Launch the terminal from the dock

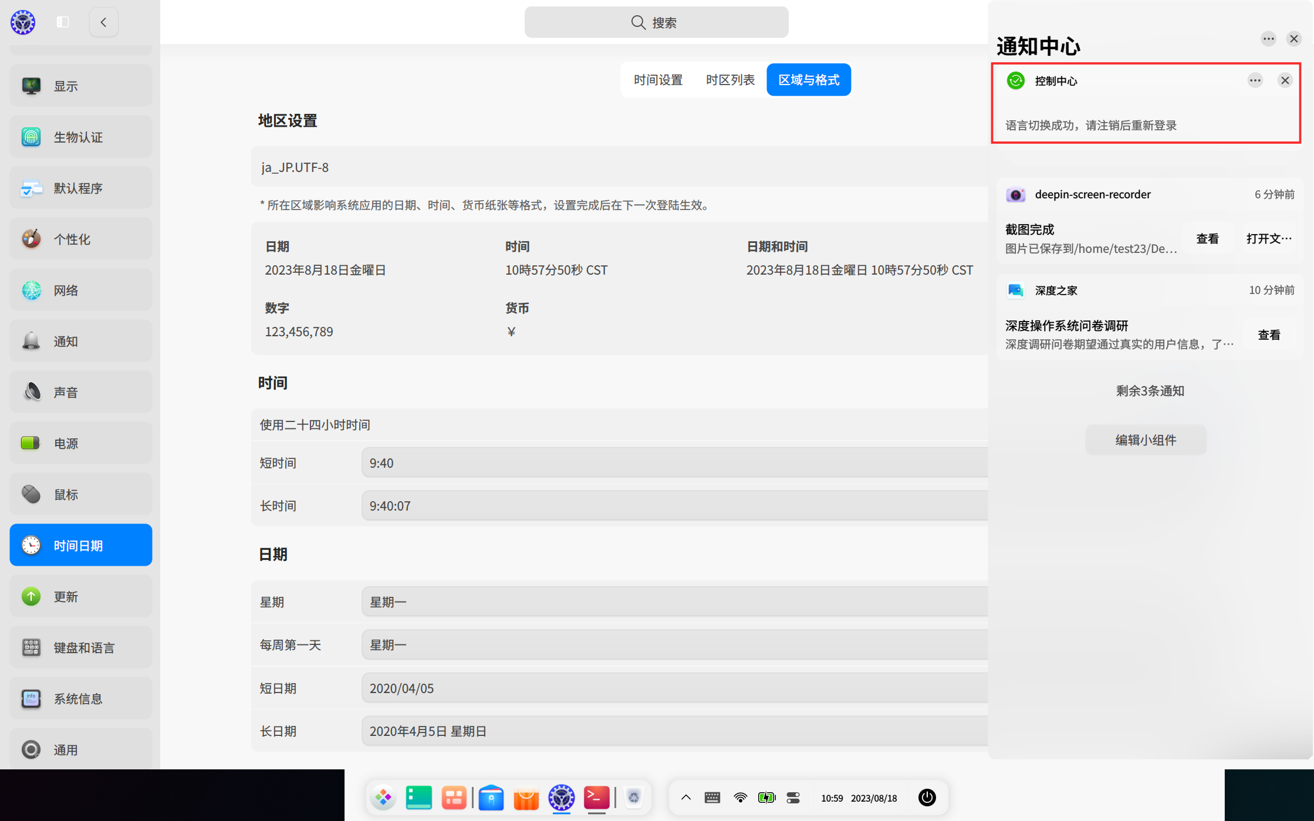pyautogui.click(x=596, y=798)
